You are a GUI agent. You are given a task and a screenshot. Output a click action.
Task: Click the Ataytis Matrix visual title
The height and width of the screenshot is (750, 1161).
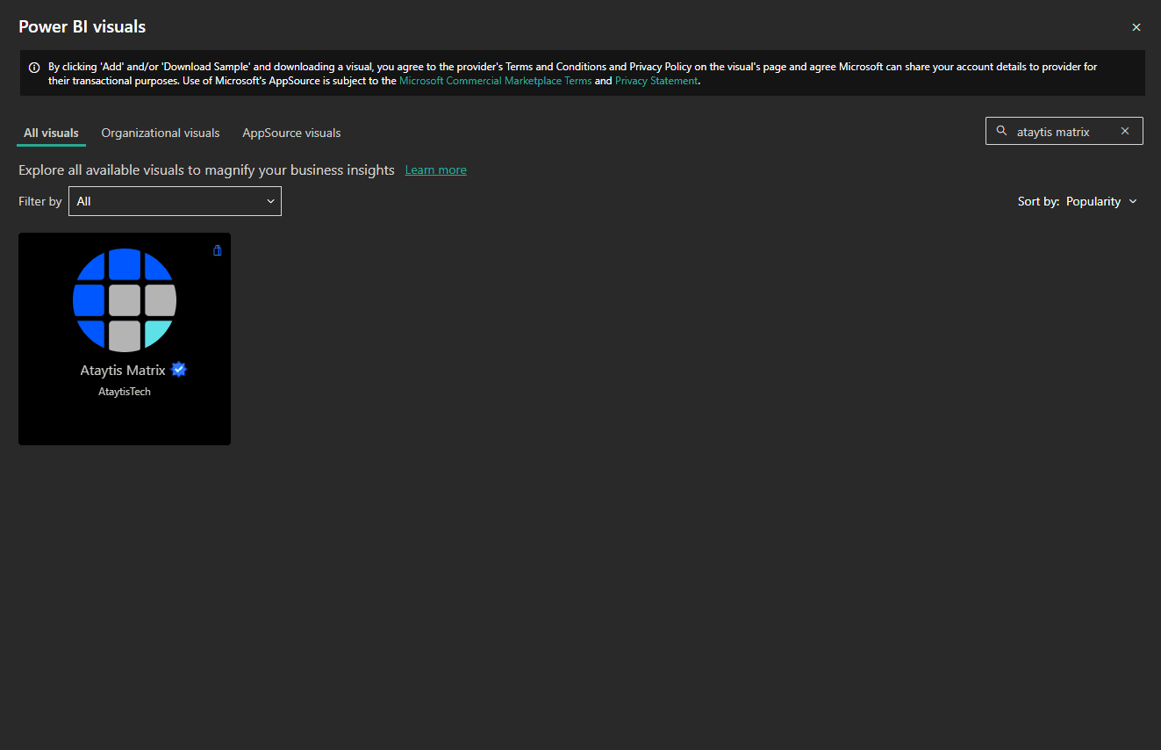[123, 371]
